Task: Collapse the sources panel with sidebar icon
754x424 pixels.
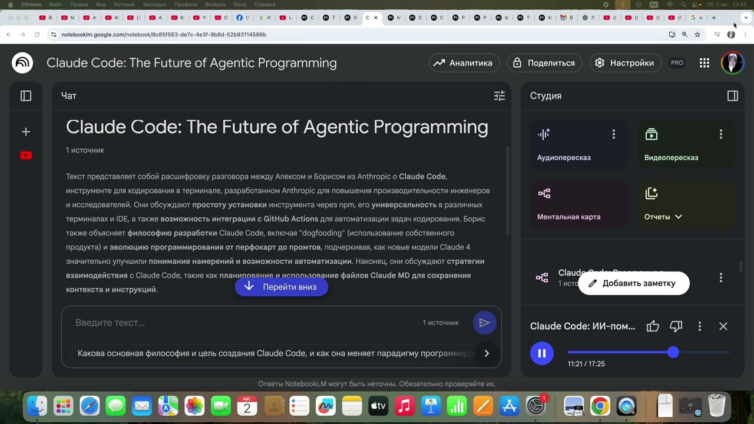Action: [26, 95]
